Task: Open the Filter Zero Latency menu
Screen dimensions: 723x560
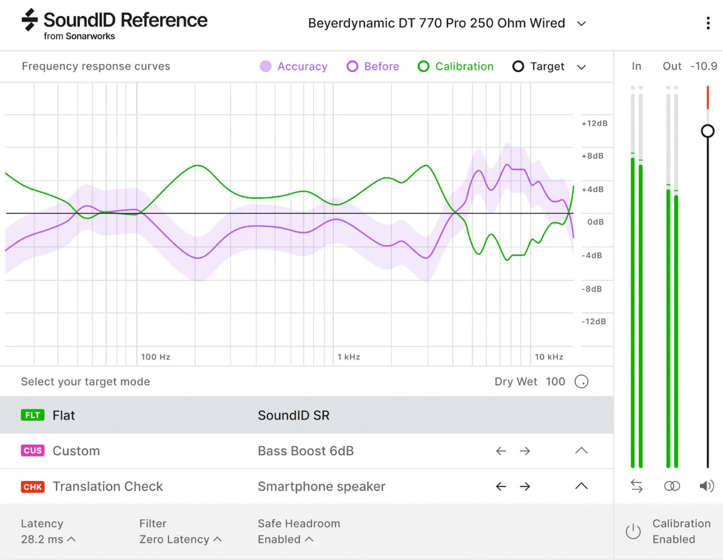Action: pos(180,532)
